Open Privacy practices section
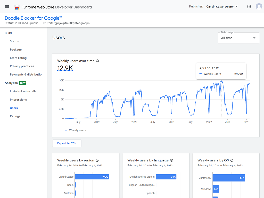Viewport: 264px width, 198px height. click(x=22, y=66)
